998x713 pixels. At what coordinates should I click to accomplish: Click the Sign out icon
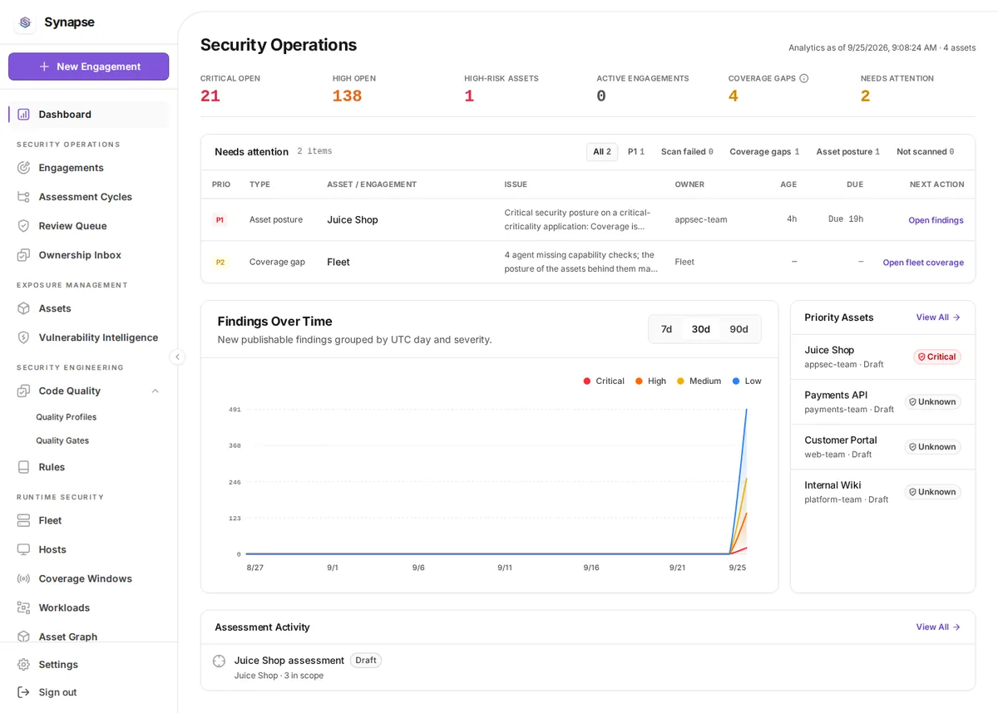23,692
